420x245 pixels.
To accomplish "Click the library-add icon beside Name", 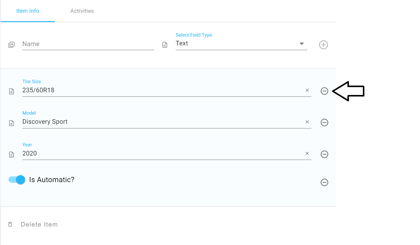I will [x=11, y=45].
